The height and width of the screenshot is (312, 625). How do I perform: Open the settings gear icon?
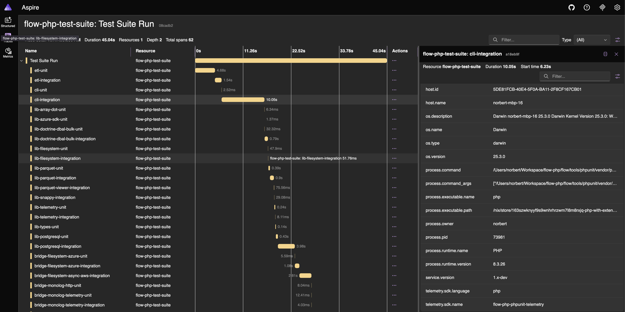coord(617,7)
